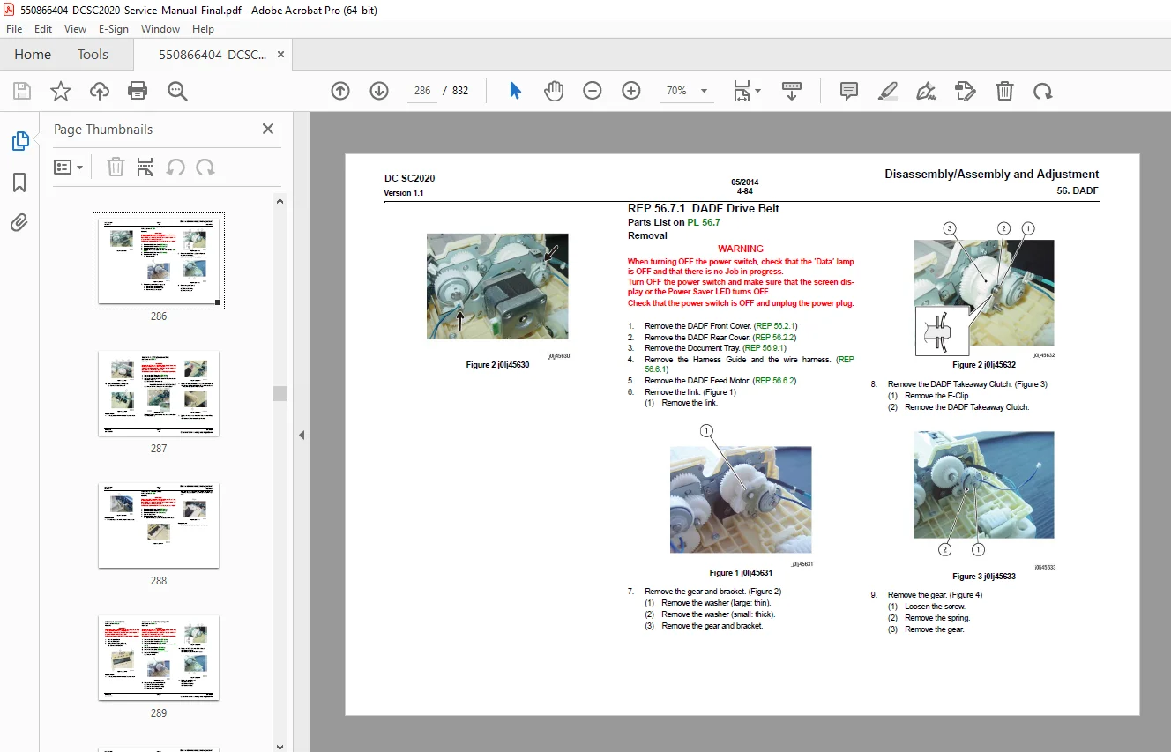Image resolution: width=1171 pixels, height=752 pixels.
Task: Switch to the Tools tab
Action: [93, 54]
